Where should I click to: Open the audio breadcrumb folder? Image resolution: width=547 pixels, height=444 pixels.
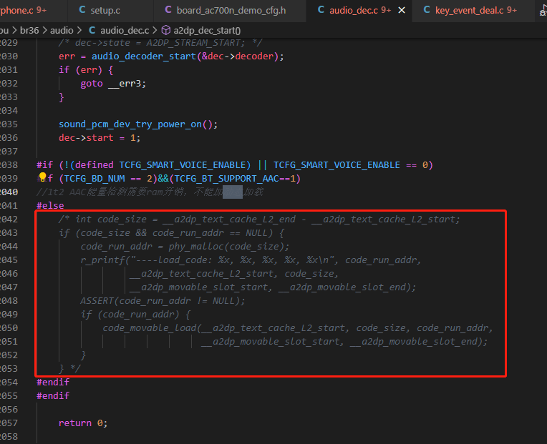(62, 31)
